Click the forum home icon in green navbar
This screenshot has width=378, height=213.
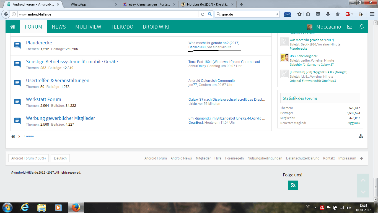tap(13, 27)
